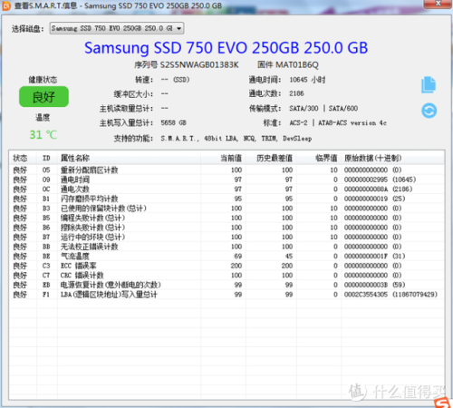Click the Sogou input icon at corner
Viewport: 453px width, 408px height.
coord(443,403)
